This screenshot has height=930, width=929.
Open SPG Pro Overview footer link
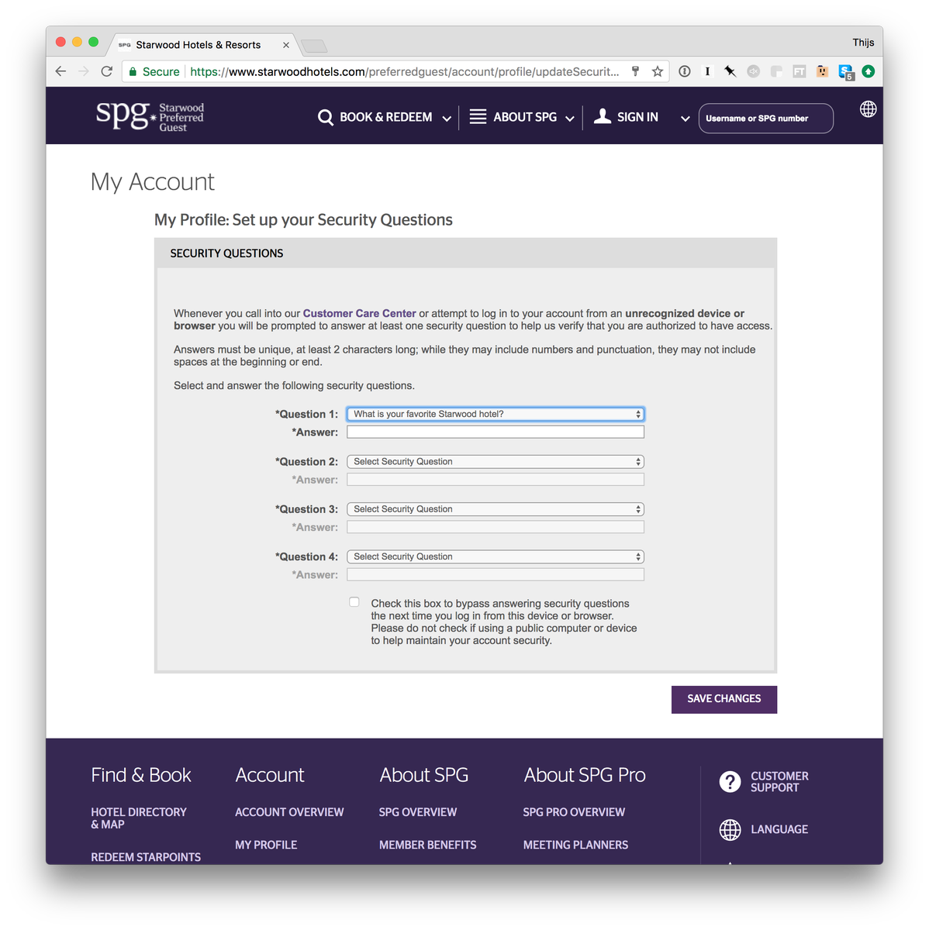pyautogui.click(x=574, y=812)
